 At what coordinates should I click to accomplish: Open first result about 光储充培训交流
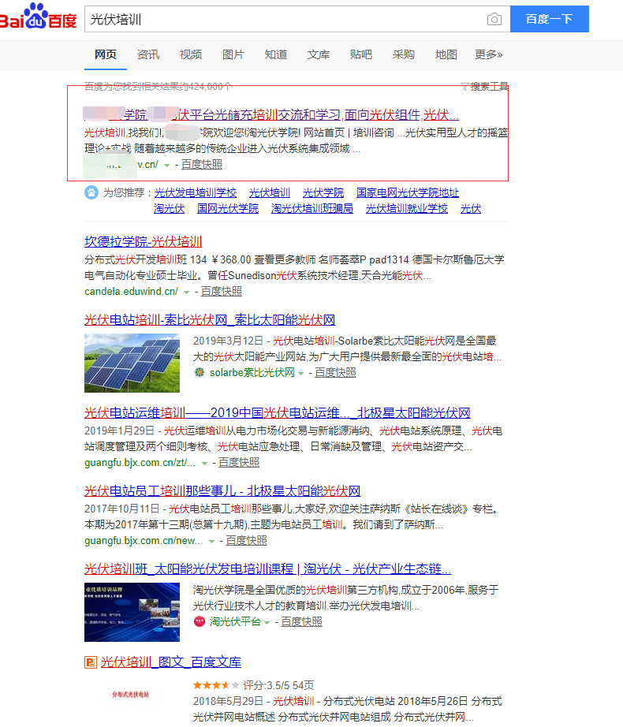(x=271, y=114)
